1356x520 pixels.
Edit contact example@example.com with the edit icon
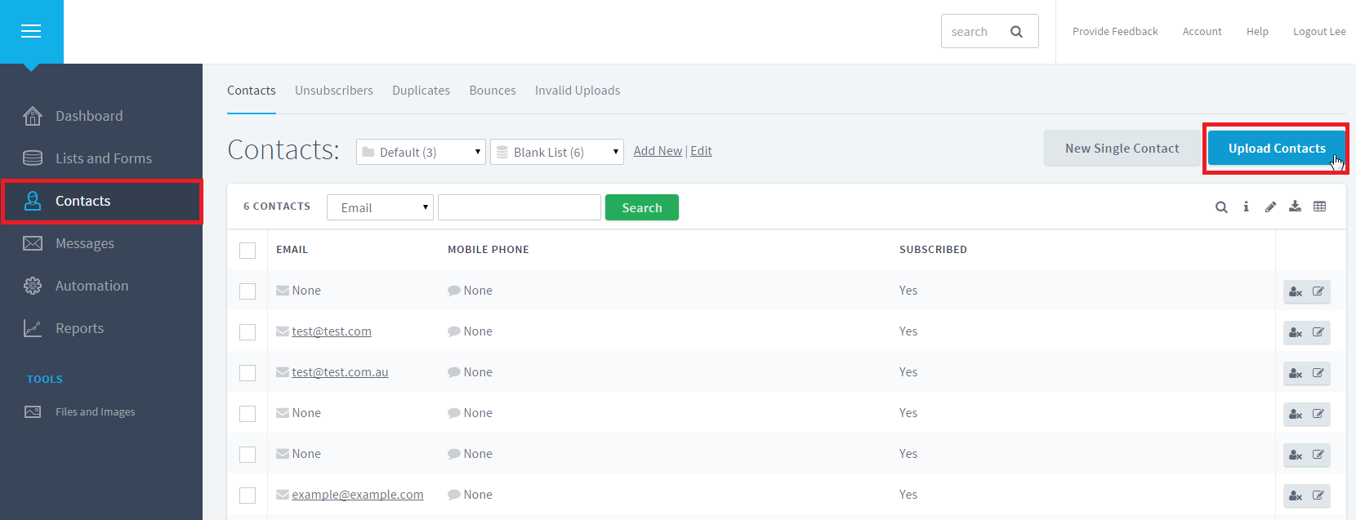[x=1318, y=496]
